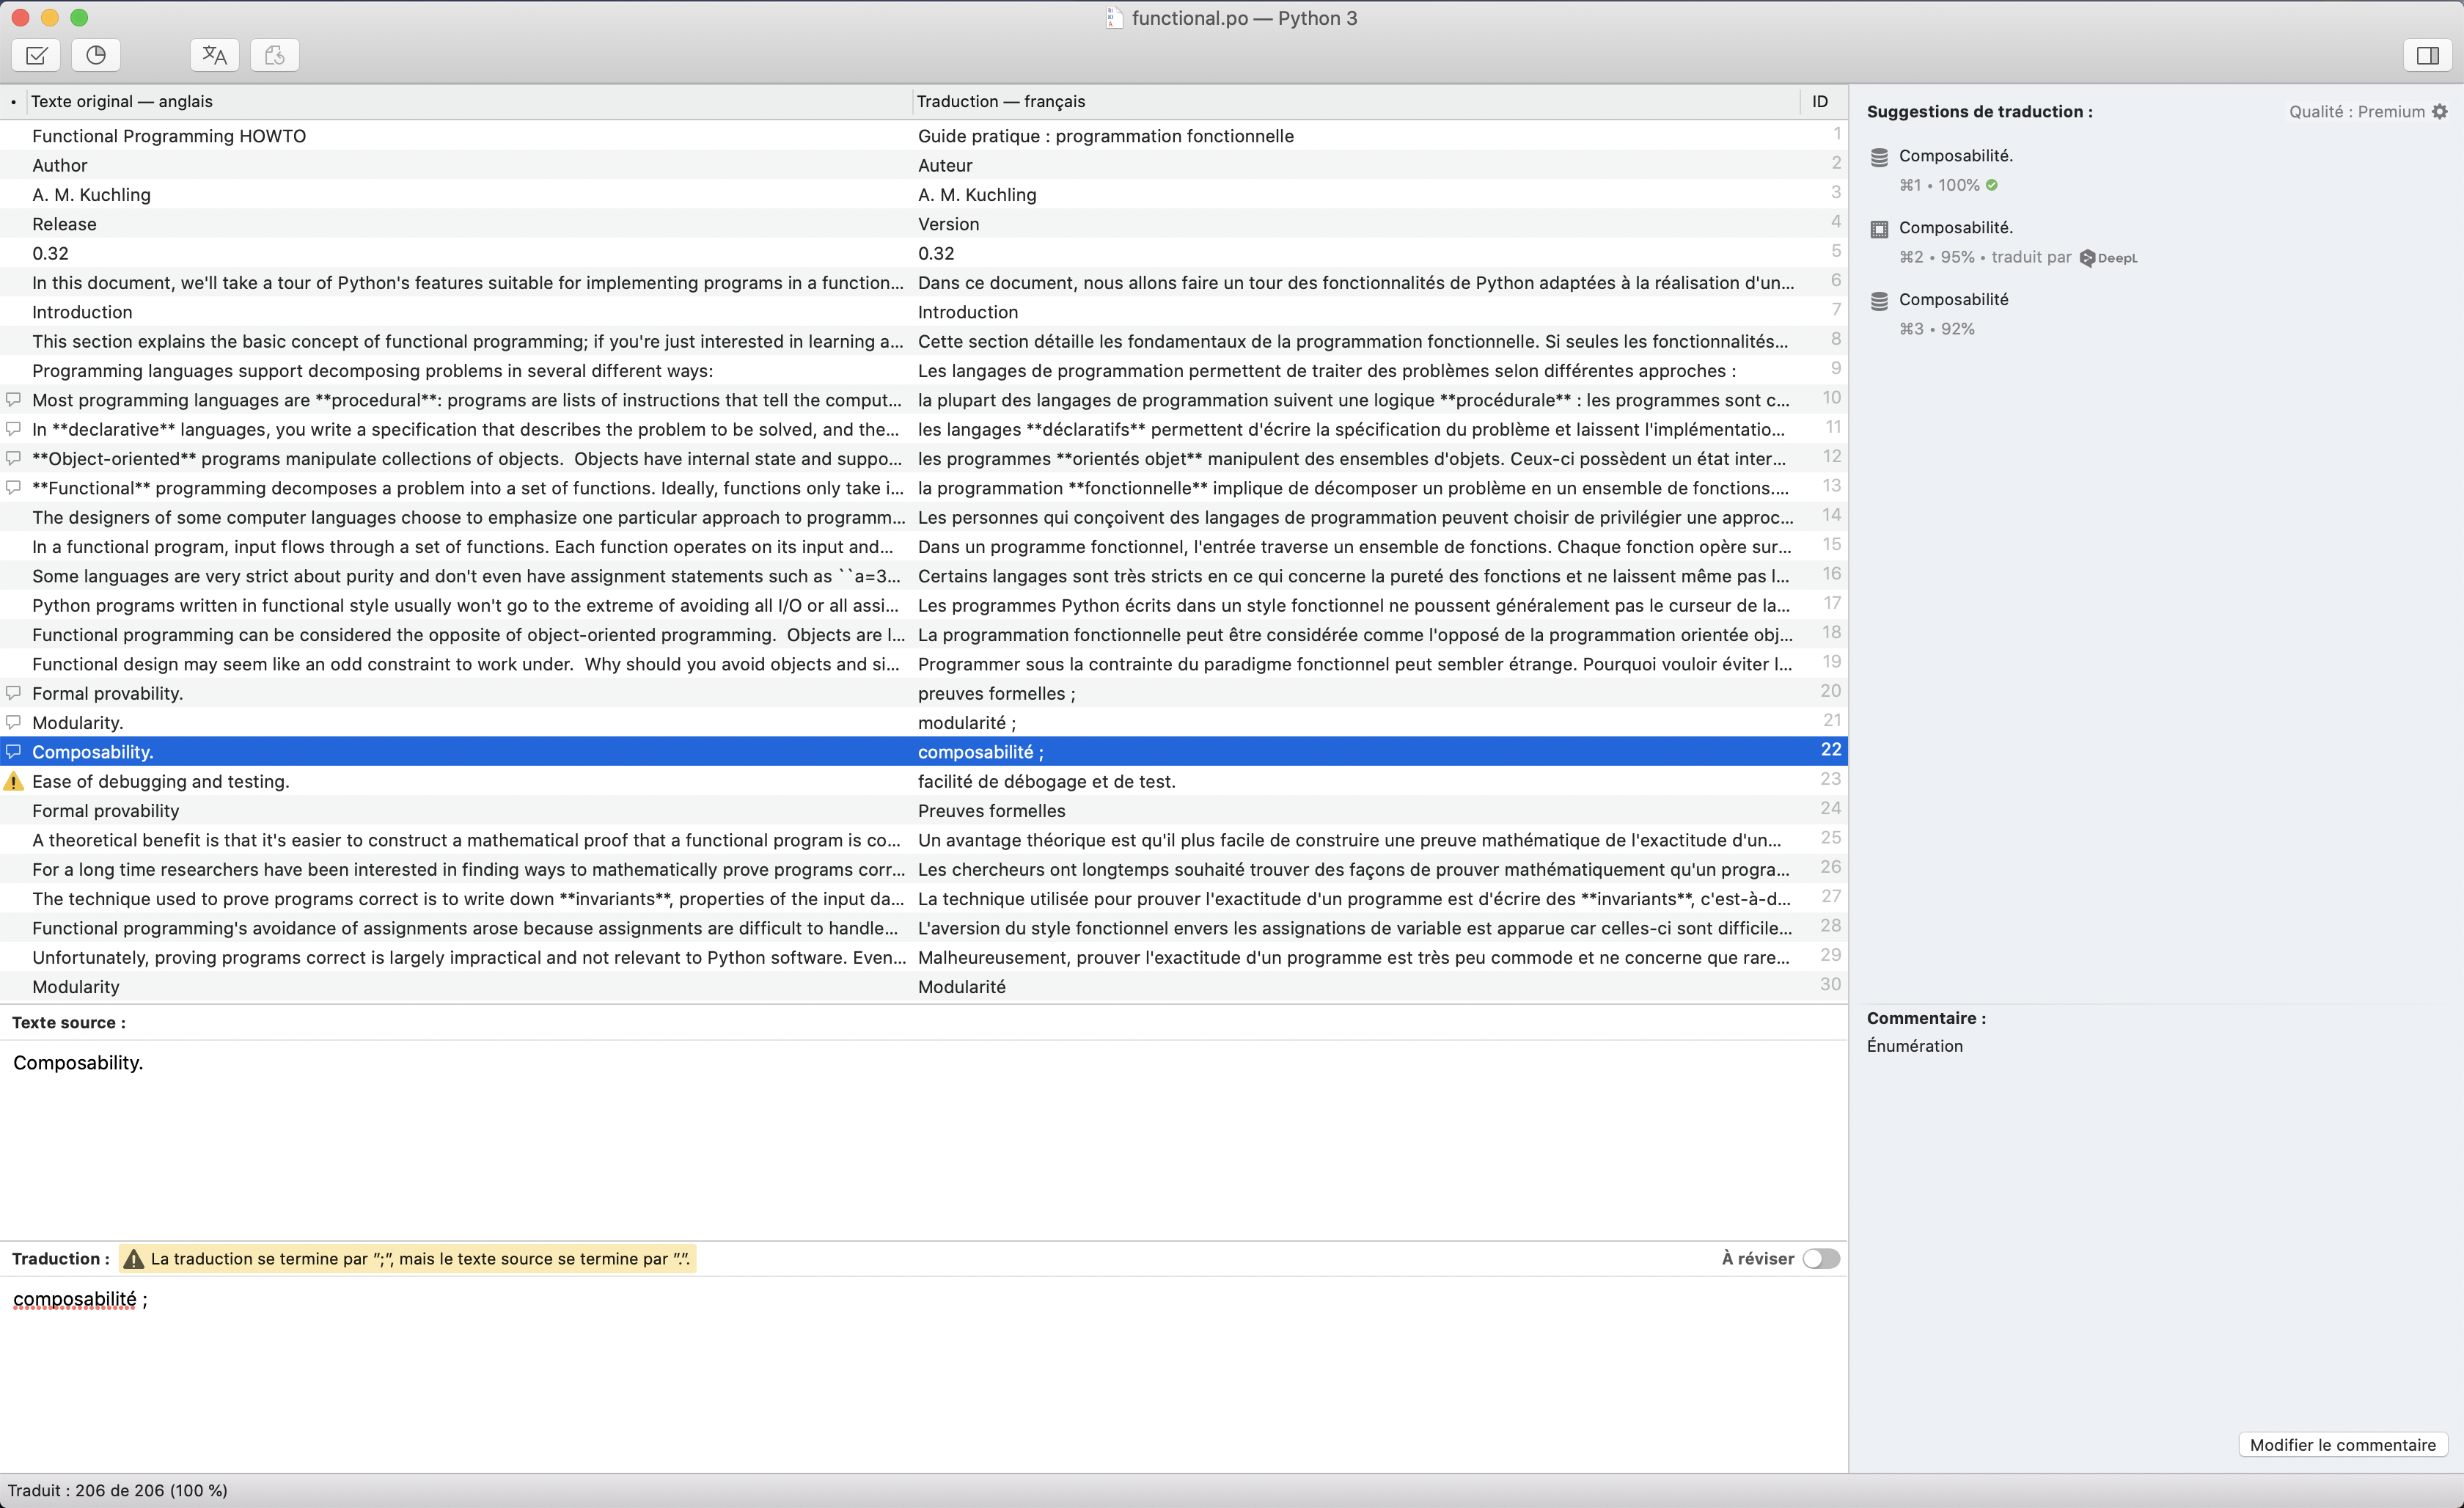Click comment bubble on row 10 procedural
Viewport: 2464px width, 1508px height.
coord(14,399)
